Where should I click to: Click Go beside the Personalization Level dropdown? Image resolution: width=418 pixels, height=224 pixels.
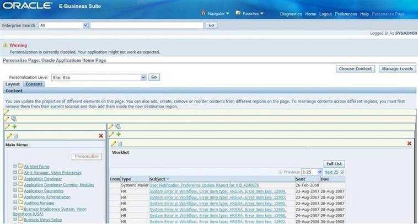coord(154,77)
